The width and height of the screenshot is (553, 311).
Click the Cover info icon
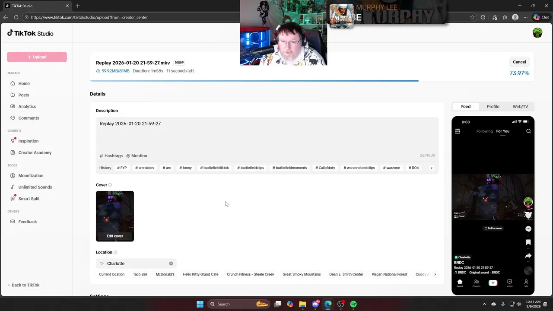tap(110, 185)
